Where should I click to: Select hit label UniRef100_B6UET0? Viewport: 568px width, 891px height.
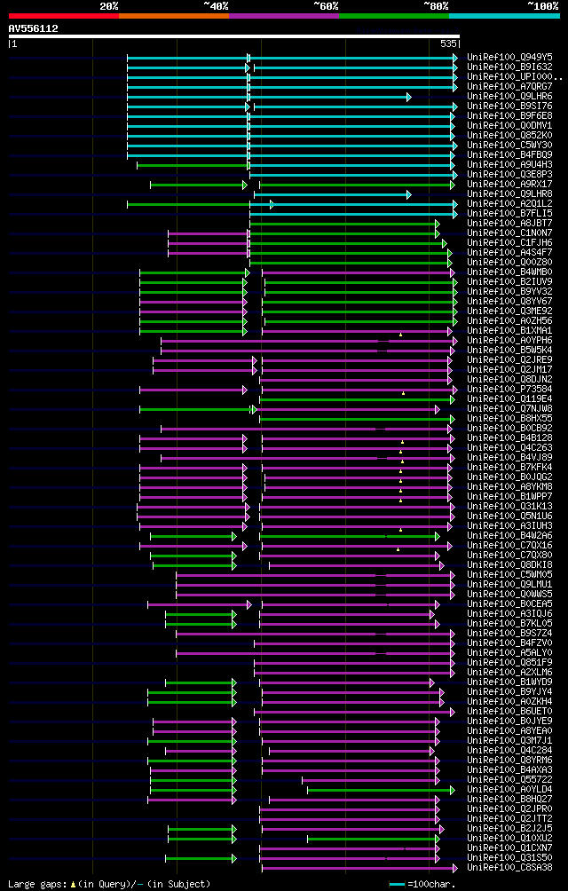coord(509,712)
